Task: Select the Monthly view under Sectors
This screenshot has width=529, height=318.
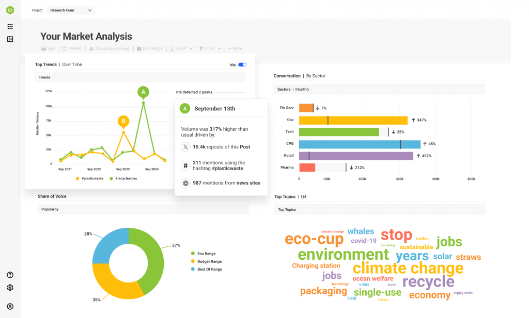Action: tap(302, 89)
